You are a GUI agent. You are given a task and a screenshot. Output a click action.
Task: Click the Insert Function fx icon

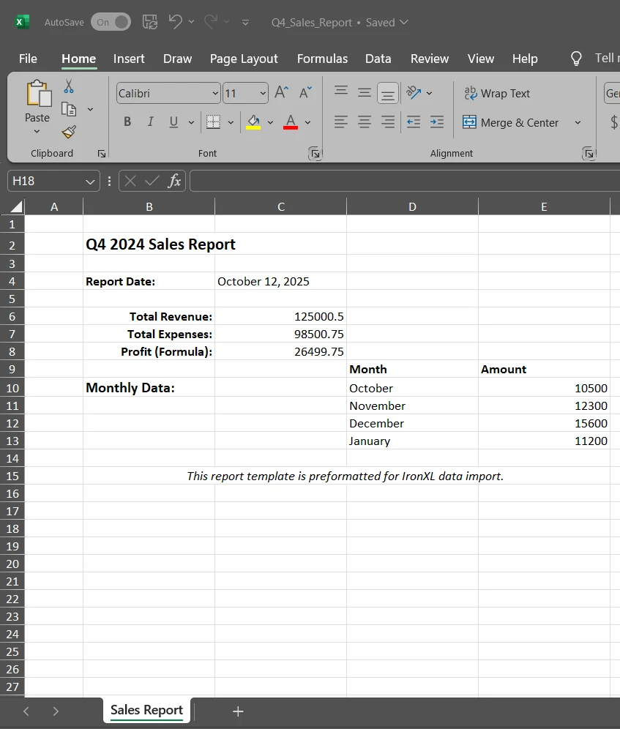174,181
